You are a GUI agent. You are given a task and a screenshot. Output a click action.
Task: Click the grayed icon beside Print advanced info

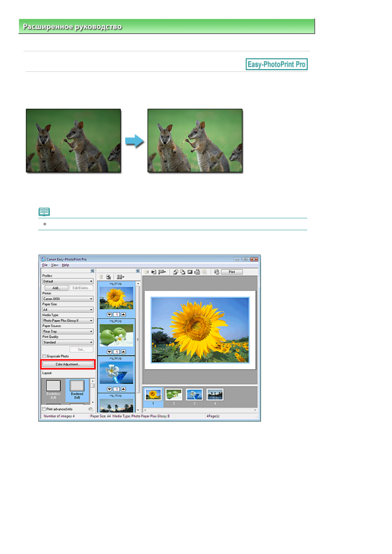point(90,409)
